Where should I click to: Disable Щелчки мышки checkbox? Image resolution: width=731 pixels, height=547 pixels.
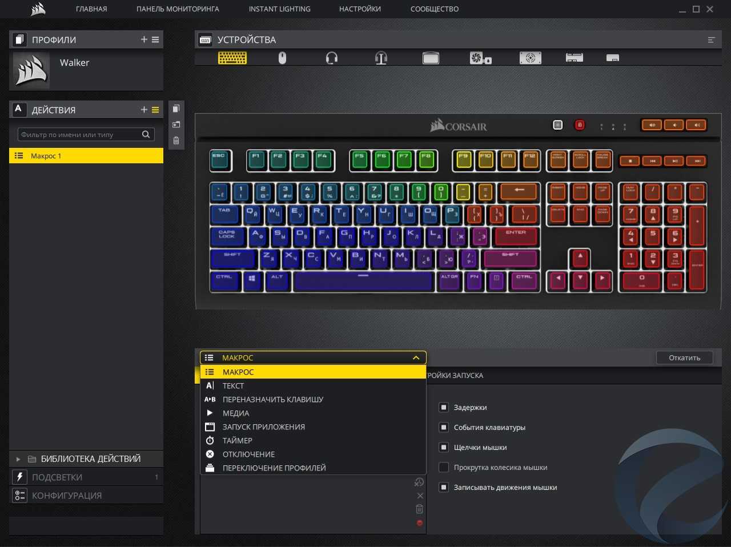pos(443,447)
